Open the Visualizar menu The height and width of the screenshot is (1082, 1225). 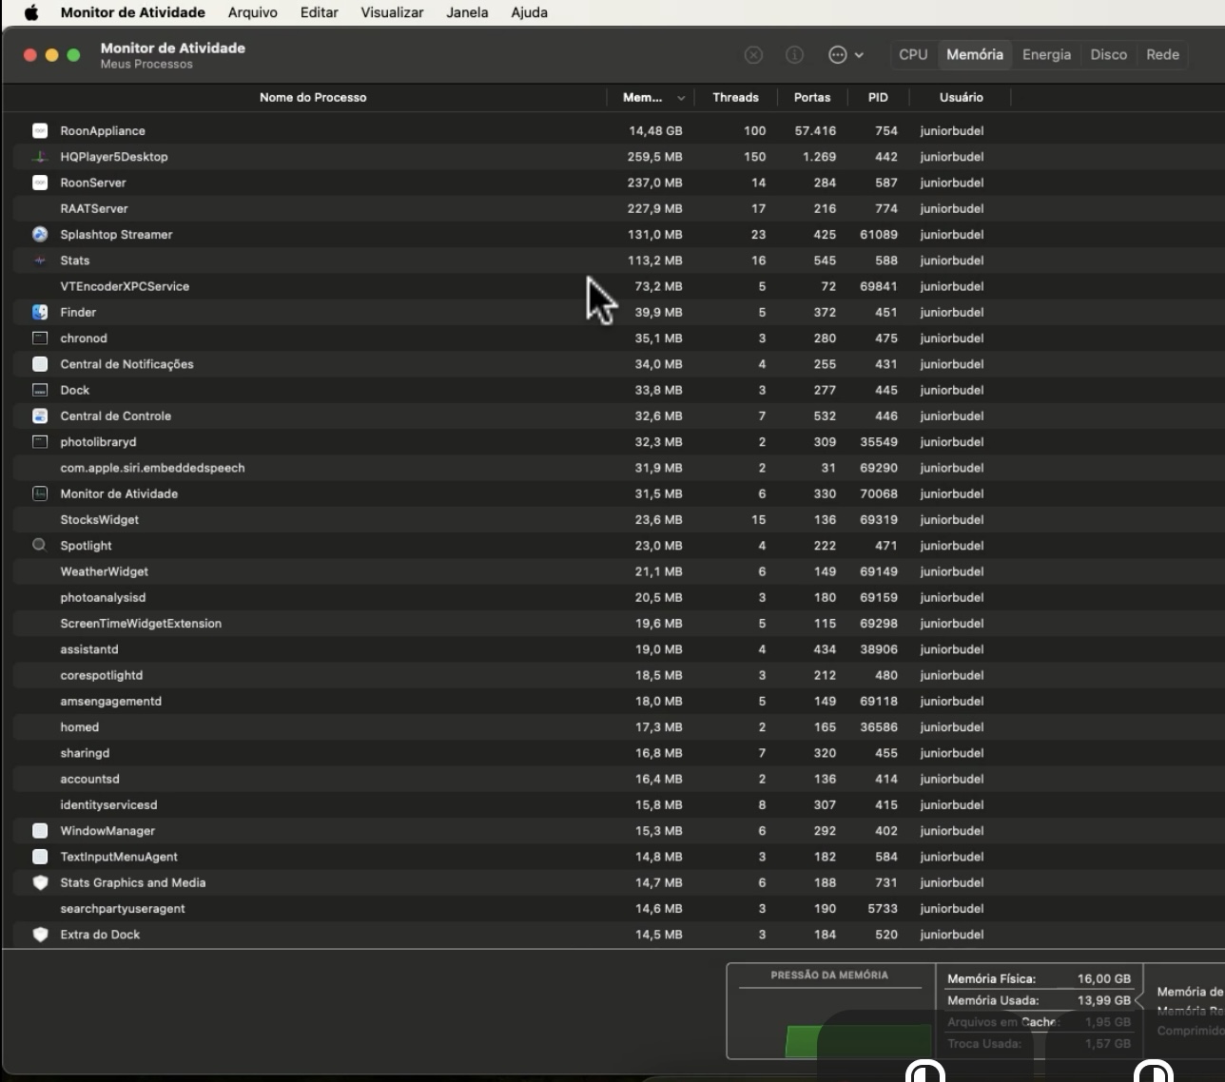click(392, 12)
